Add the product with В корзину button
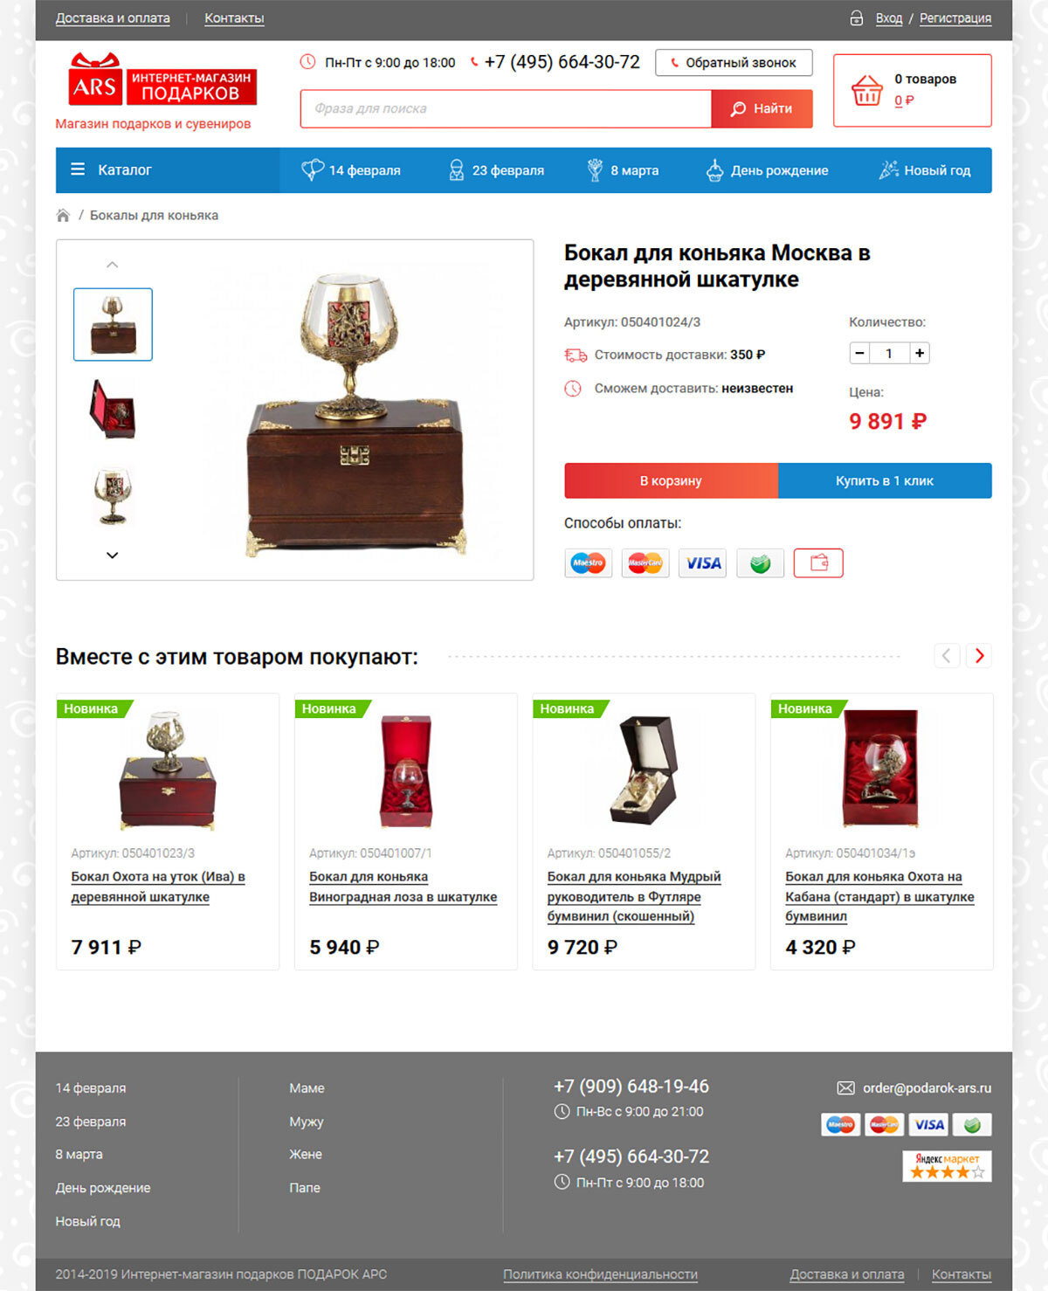Image resolution: width=1048 pixels, height=1291 pixels. coord(671,480)
